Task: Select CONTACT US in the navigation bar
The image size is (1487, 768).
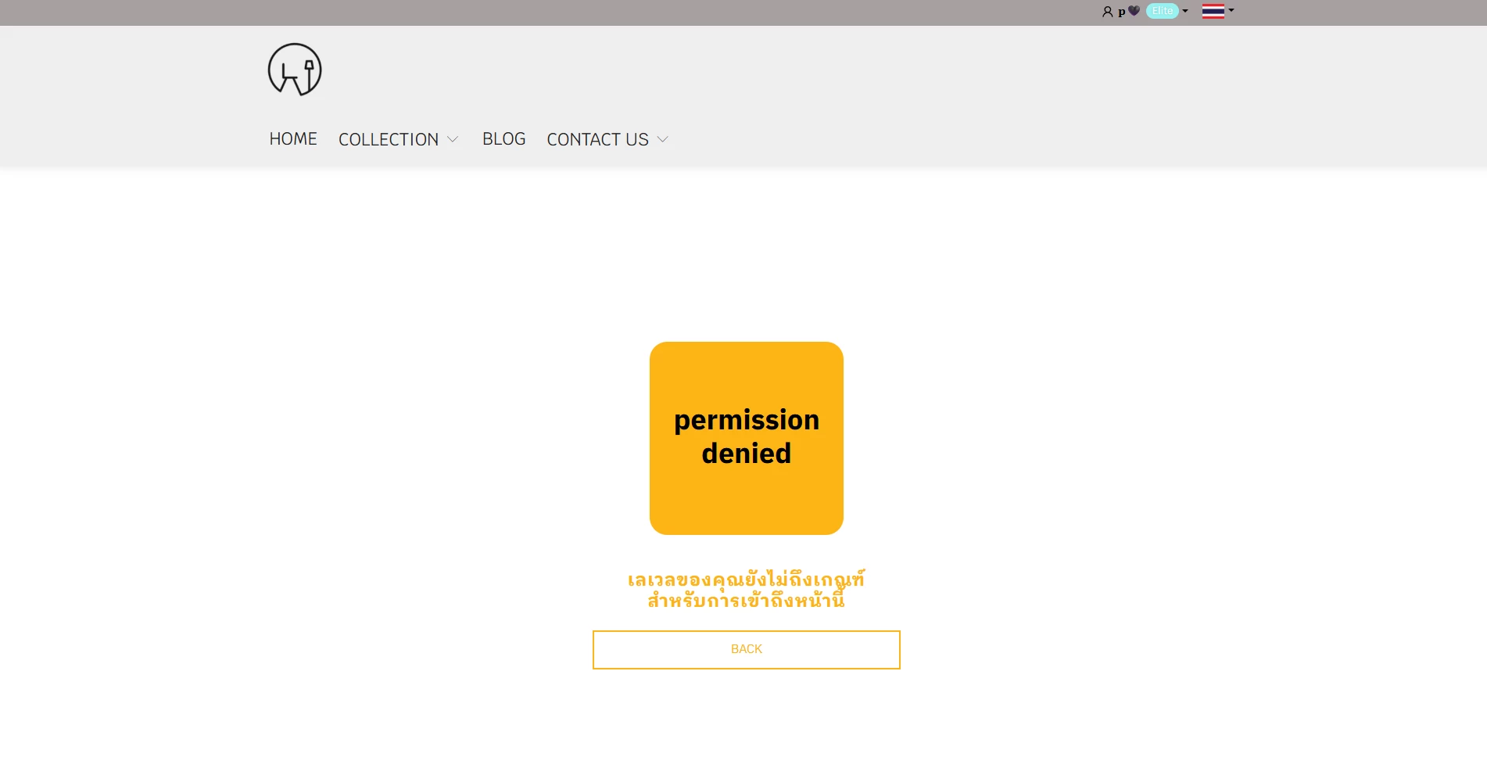Action: coord(597,139)
